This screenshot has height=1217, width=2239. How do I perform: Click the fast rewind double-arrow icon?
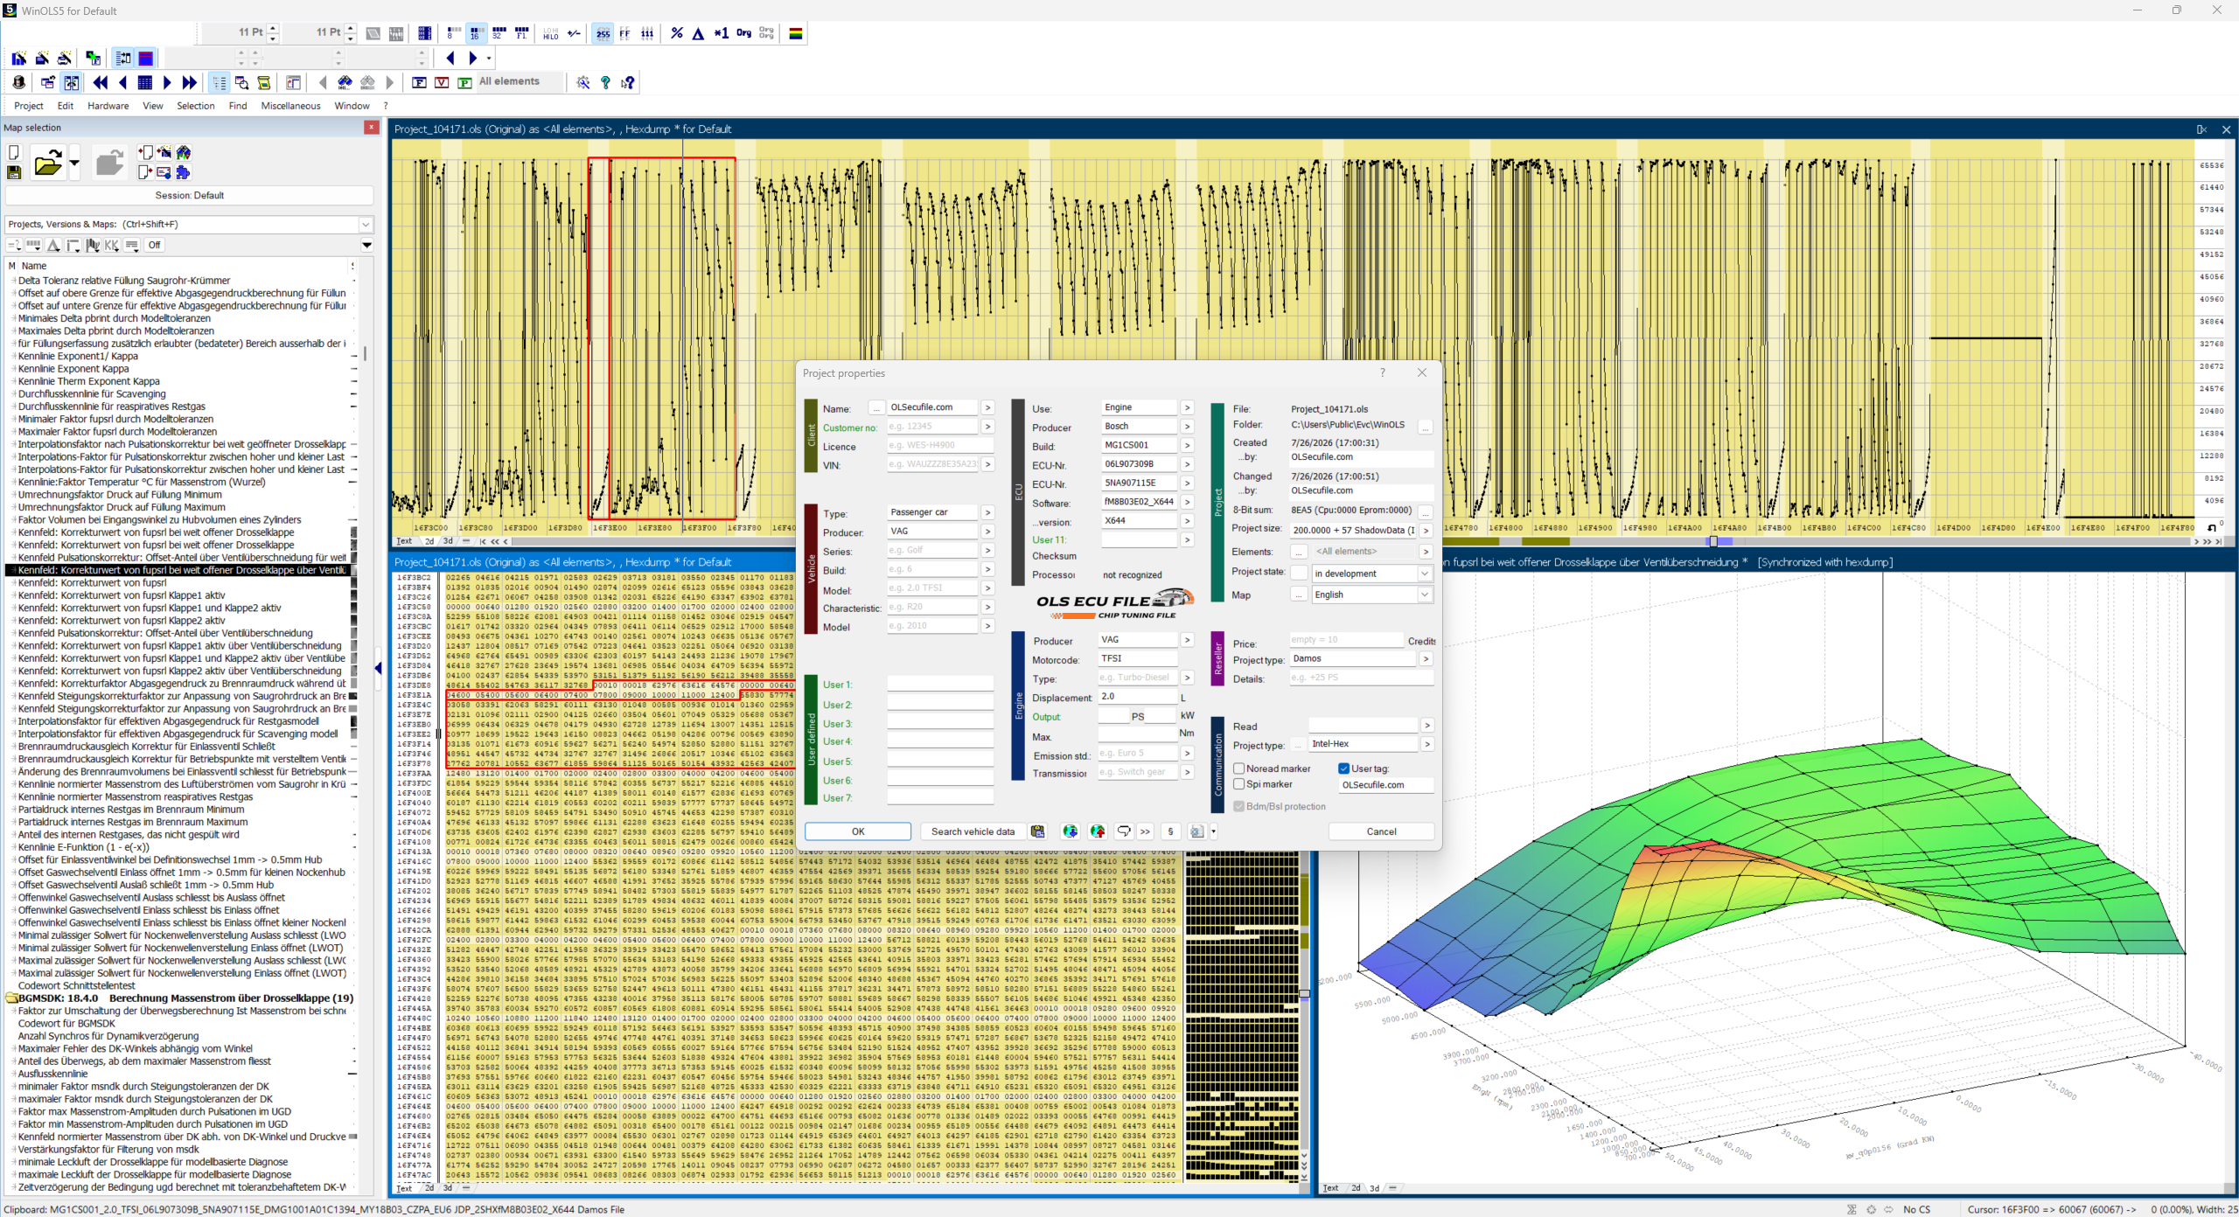coord(100,82)
